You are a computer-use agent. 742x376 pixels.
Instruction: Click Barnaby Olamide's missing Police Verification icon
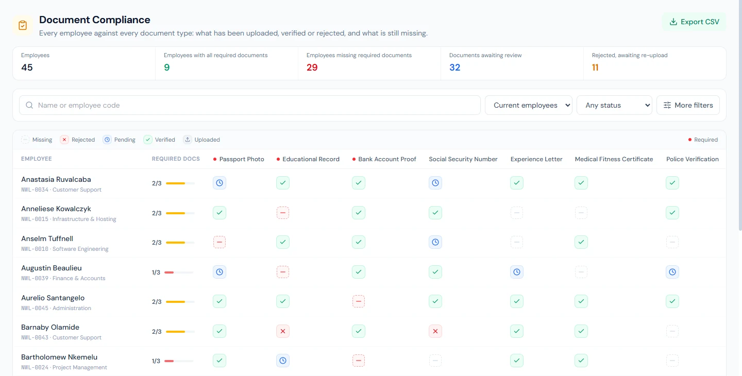(x=672, y=331)
